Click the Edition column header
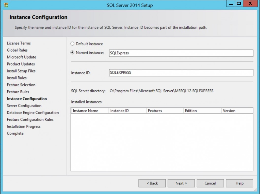Image resolution: width=260 pixels, height=194 pixels. click(x=202, y=111)
